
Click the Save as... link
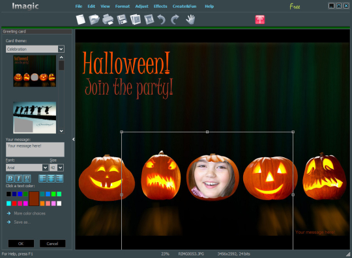pyautogui.click(x=22, y=222)
